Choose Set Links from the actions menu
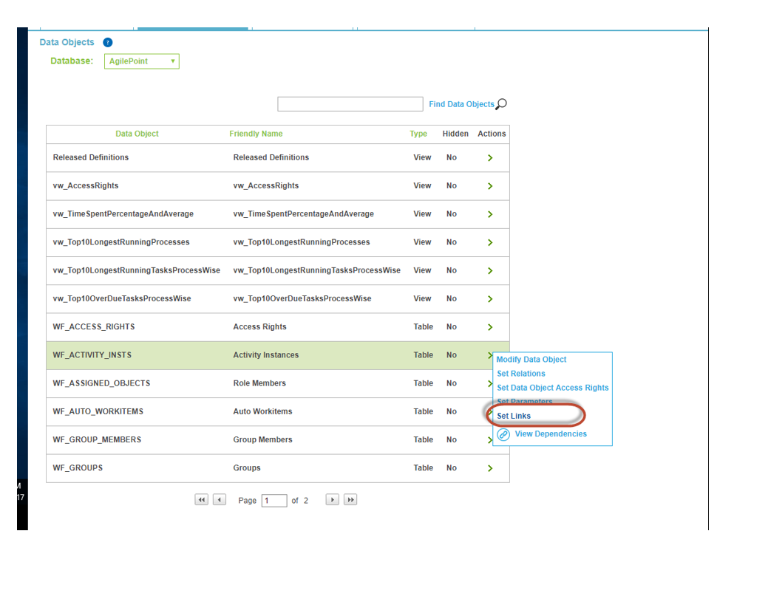This screenshot has height=593, width=768. pyautogui.click(x=514, y=416)
